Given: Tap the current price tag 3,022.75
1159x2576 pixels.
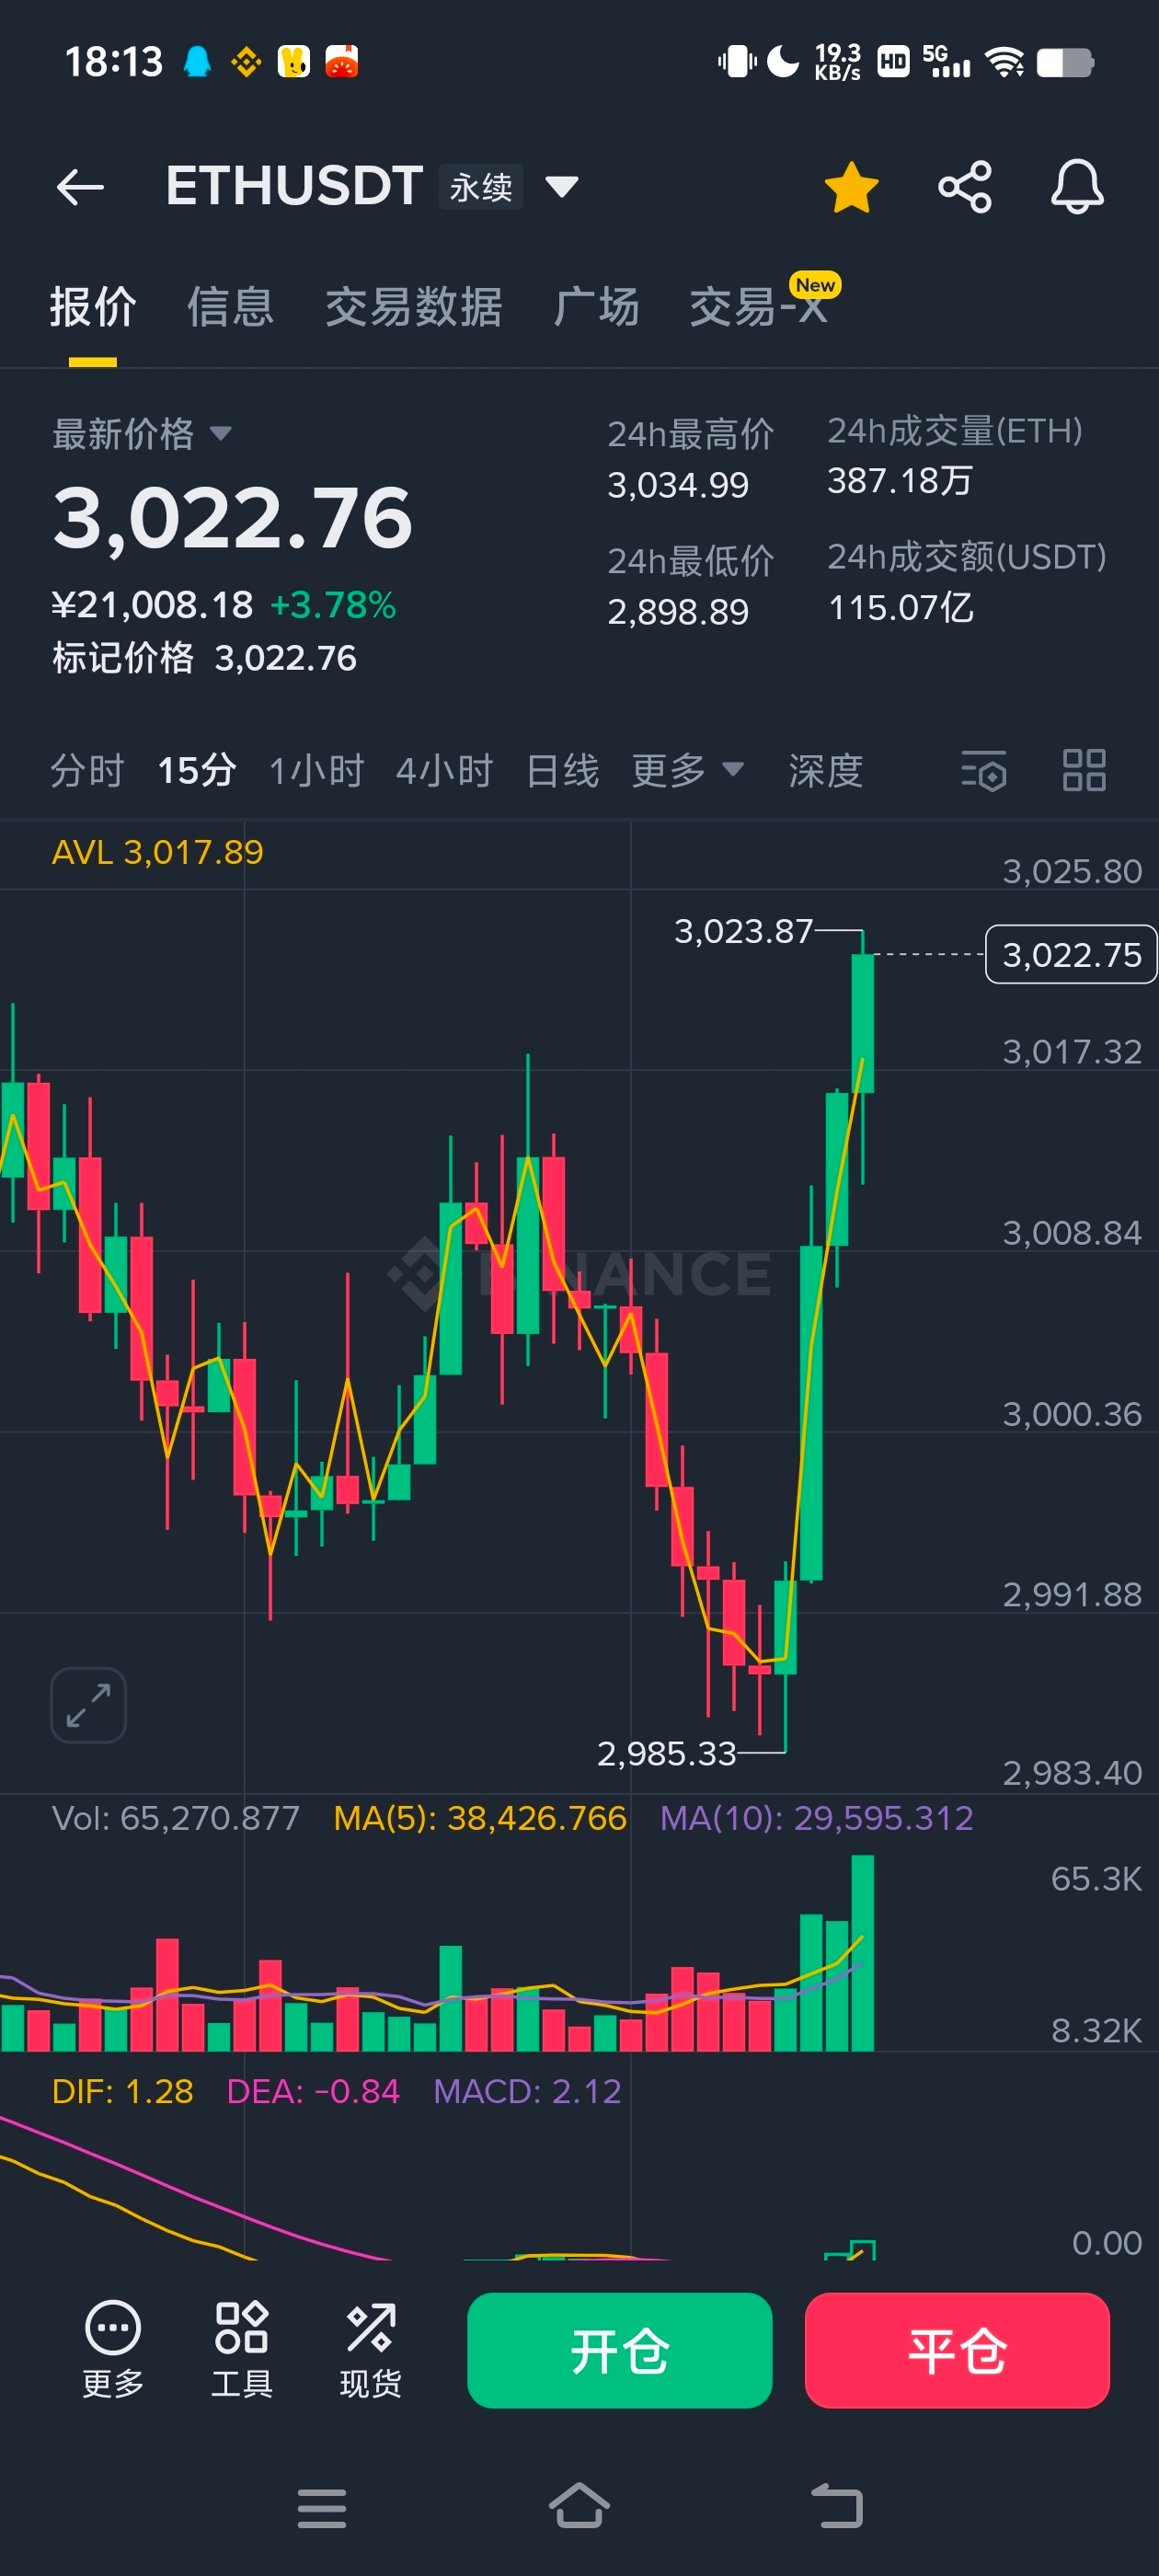Looking at the screenshot, I should [1071, 955].
